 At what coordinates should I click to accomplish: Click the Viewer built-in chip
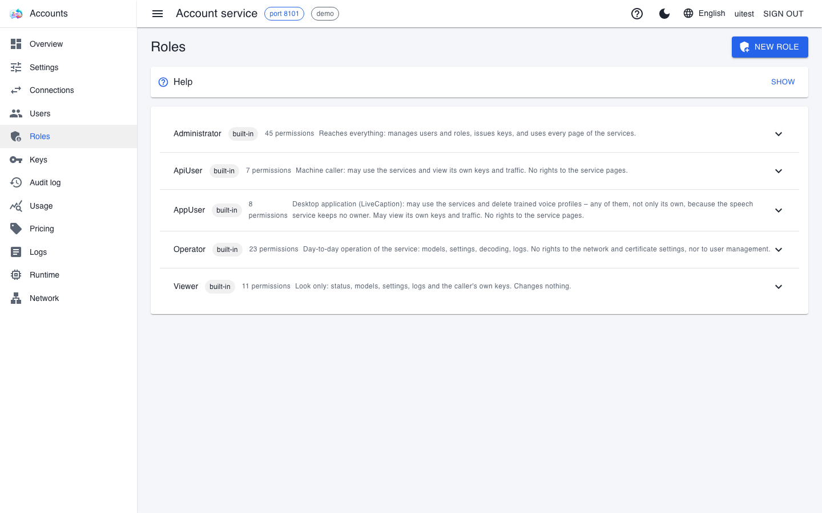point(220,287)
